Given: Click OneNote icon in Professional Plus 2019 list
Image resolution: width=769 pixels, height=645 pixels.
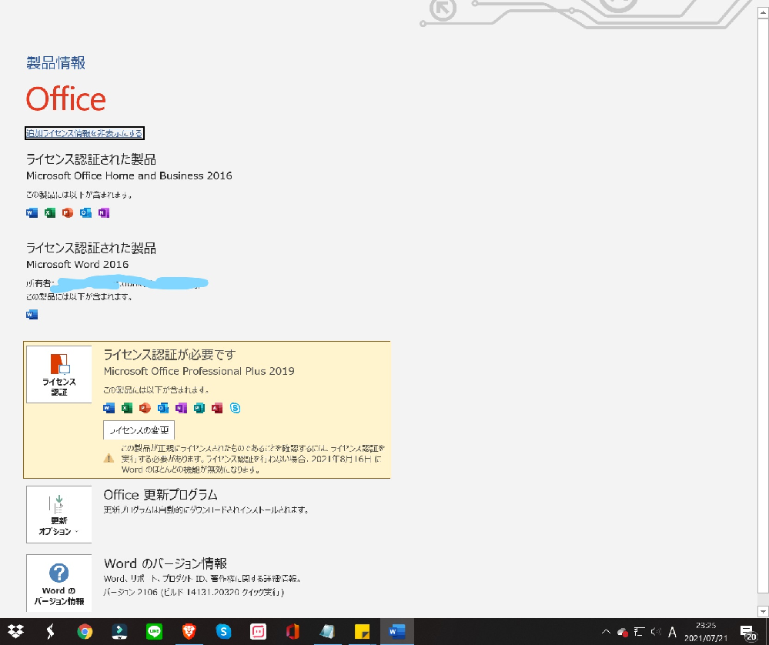Looking at the screenshot, I should pos(181,408).
